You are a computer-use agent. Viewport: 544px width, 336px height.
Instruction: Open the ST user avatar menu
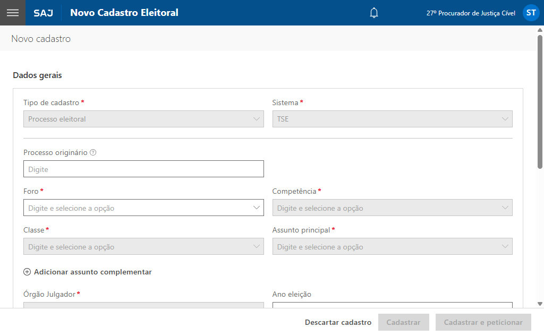531,13
